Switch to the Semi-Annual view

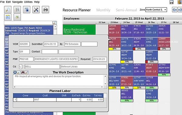(126, 10)
